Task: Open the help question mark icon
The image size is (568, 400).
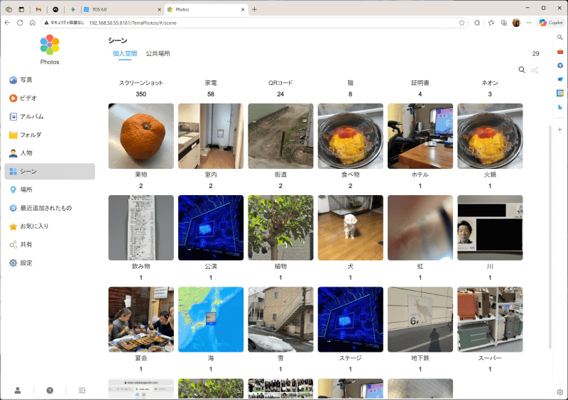Action: [x=50, y=390]
